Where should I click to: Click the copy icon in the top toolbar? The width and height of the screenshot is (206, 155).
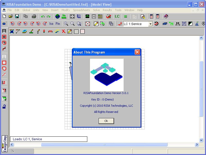pos(25,16)
